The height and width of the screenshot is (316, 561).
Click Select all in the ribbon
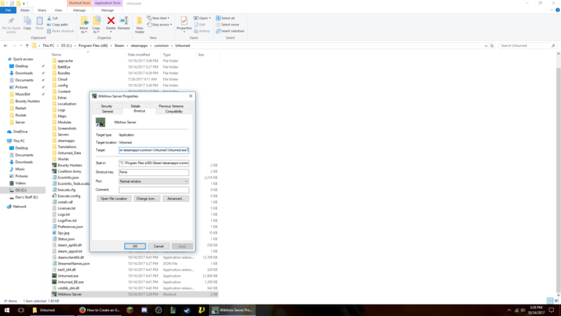pos(225,18)
